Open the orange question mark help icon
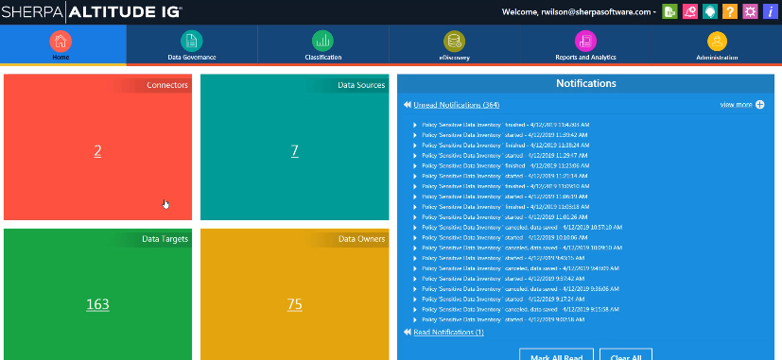 pos(730,11)
